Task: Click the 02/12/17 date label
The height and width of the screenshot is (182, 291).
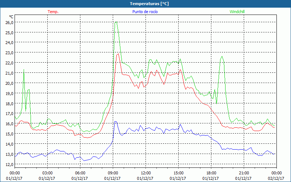Action: 276,178
